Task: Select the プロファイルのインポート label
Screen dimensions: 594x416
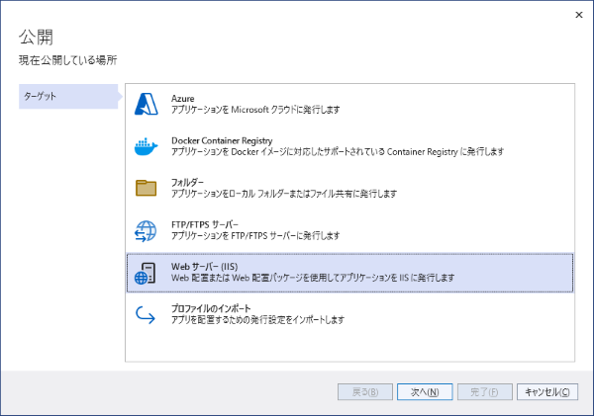Action: pos(211,308)
